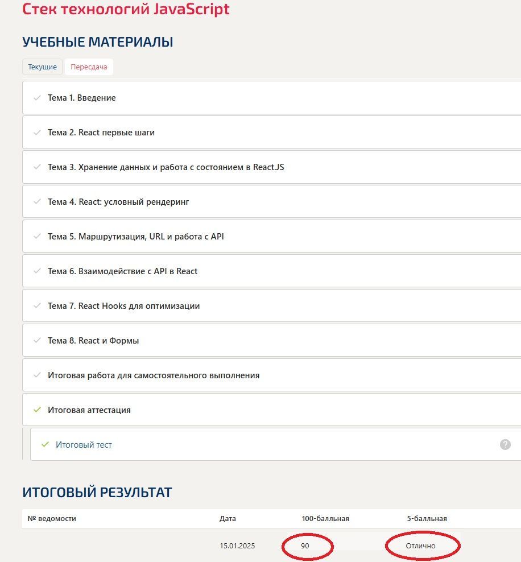Click the checkmark icon next to Тема 5
521x562 pixels.
37,237
